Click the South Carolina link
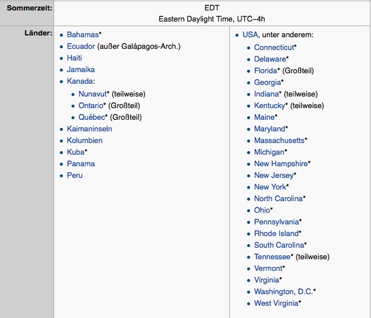Screen dimensions: 371x318 pyautogui.click(x=279, y=245)
